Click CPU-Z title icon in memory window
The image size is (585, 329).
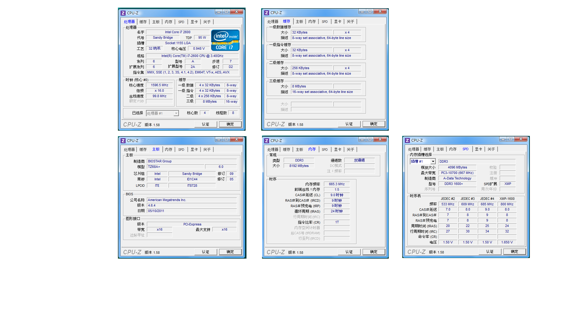click(x=267, y=141)
